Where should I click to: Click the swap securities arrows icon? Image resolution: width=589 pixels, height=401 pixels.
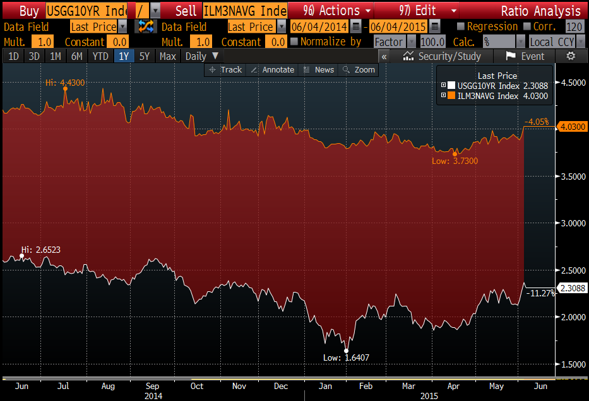click(x=146, y=26)
